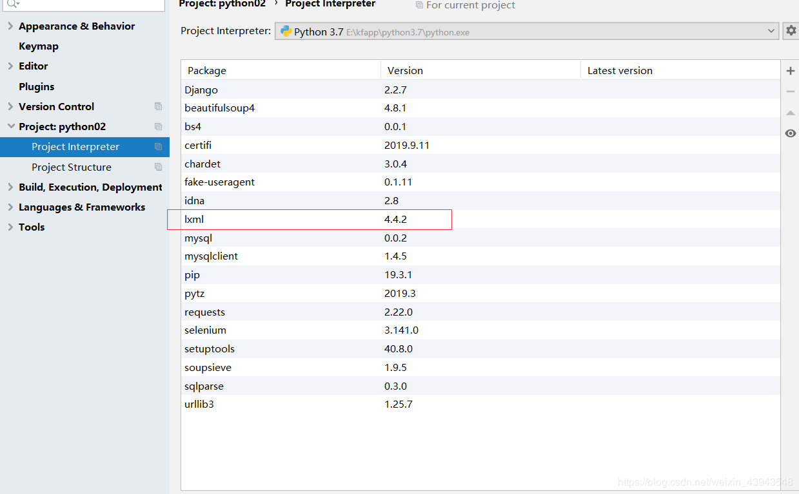Select the certifi package row
799x494 pixels.
480,146
